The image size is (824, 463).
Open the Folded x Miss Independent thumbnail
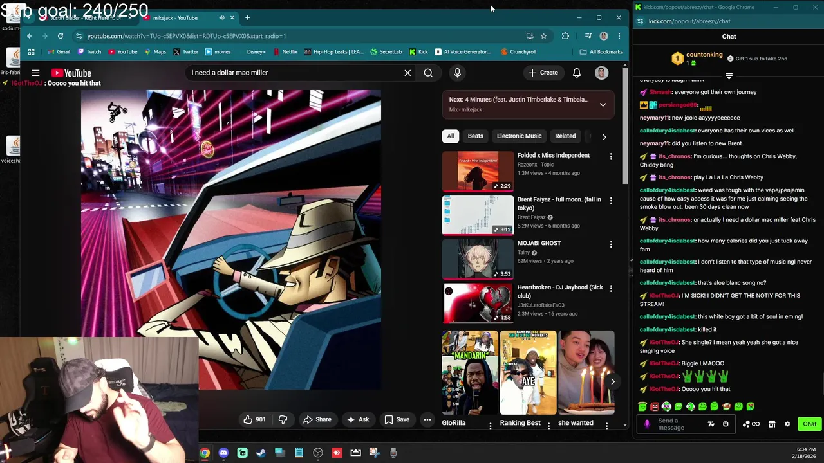tap(478, 171)
